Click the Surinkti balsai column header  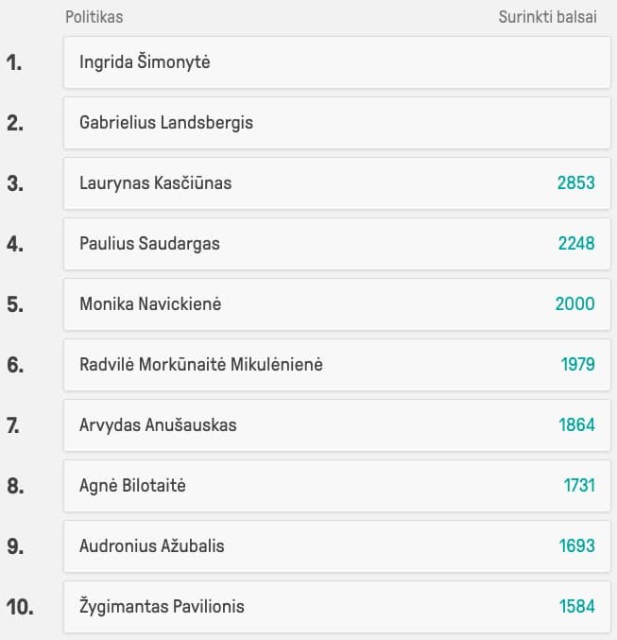point(548,17)
